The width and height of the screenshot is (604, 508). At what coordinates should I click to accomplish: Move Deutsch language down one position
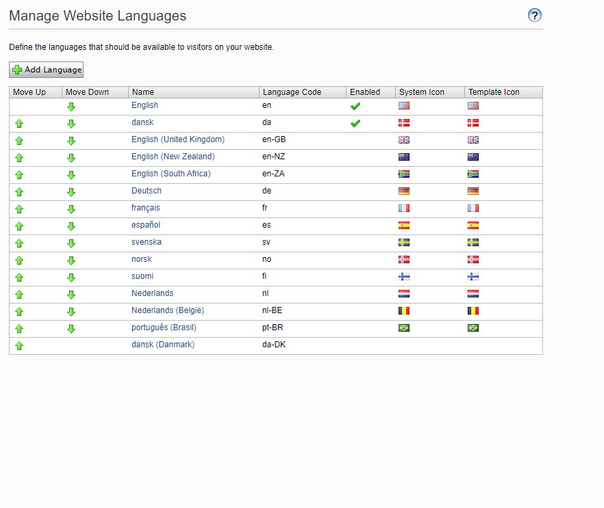tap(71, 192)
